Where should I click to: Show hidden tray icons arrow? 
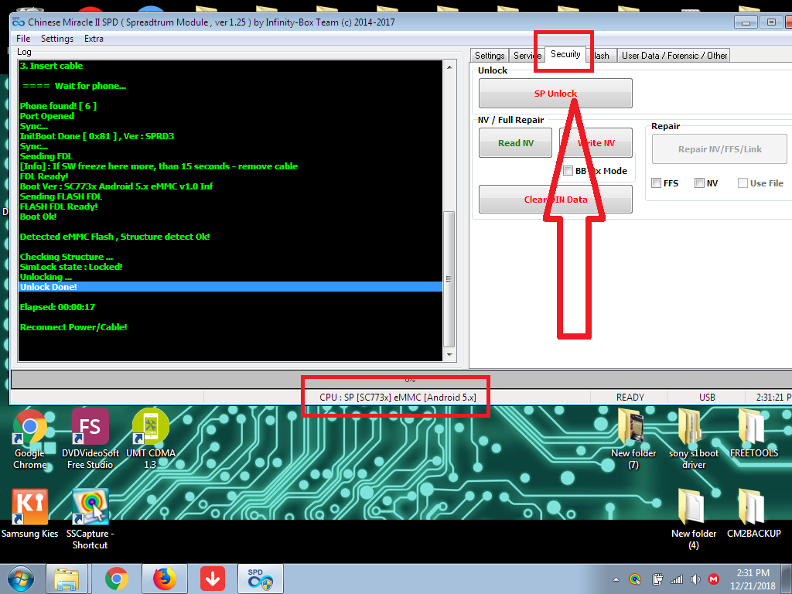616,579
